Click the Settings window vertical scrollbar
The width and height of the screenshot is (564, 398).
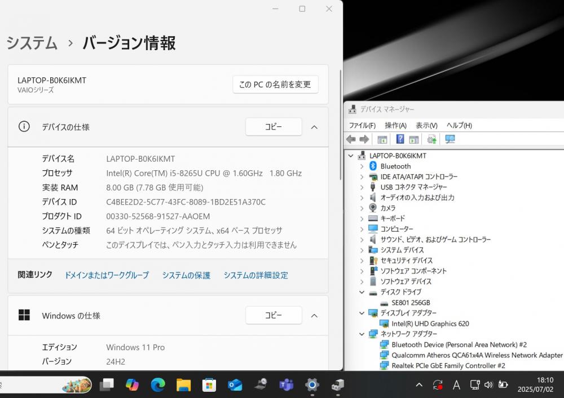[340, 125]
